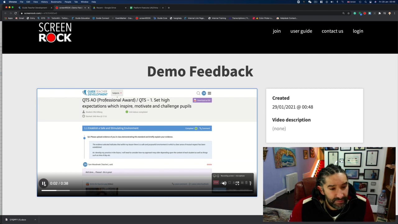Open British input source menu
This screenshot has width=398, height=224.
coord(351,2)
